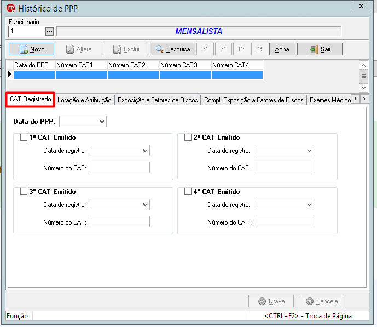Check the 3ª CAT Emitido checkbox
The image size is (377, 327).
point(24,192)
